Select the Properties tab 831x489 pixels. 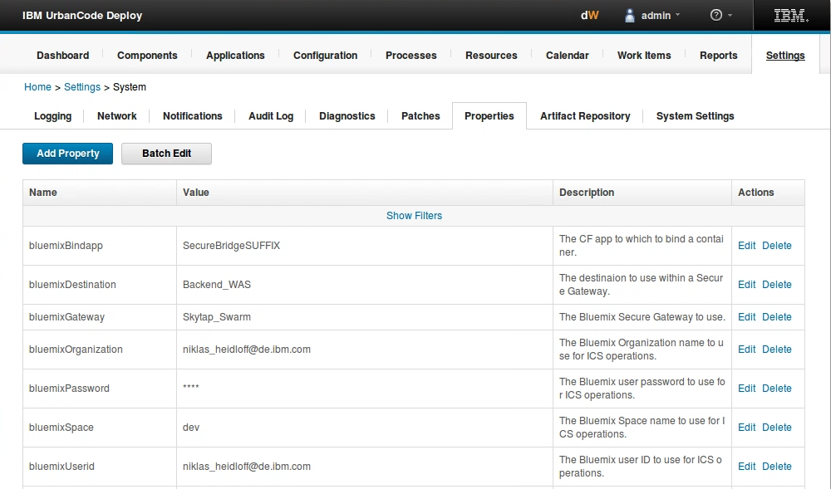coord(489,116)
